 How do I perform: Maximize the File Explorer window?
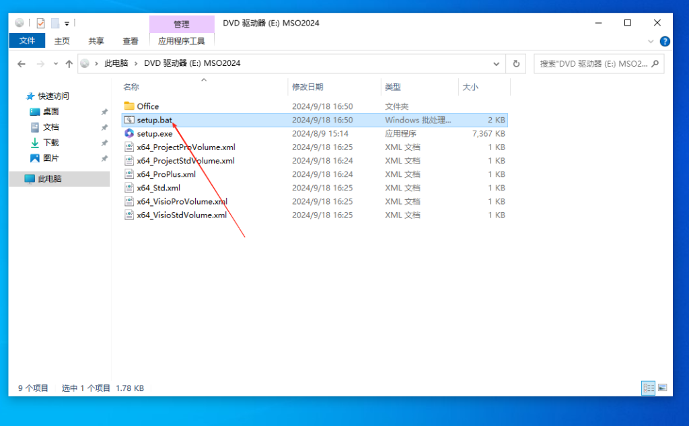[628, 23]
